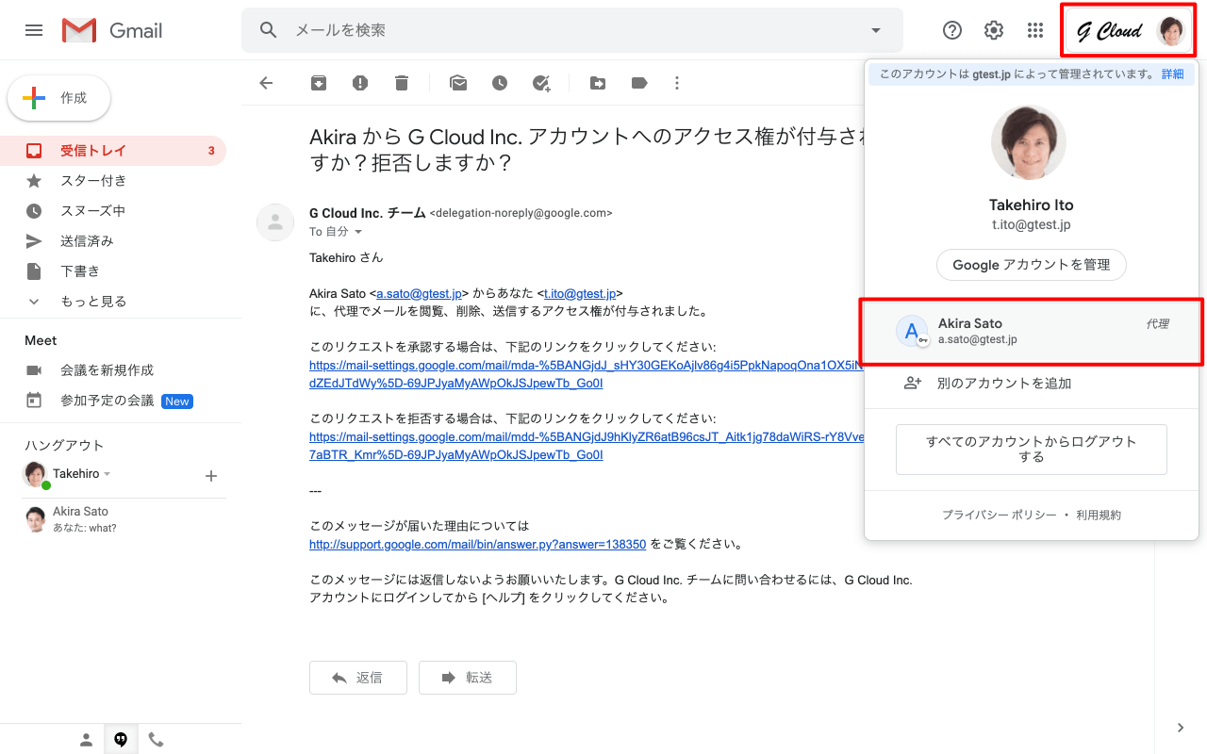Viewport: 1207px width, 754px height.
Task: Expand もっと見る in the sidebar
Action: pyautogui.click(x=113, y=302)
